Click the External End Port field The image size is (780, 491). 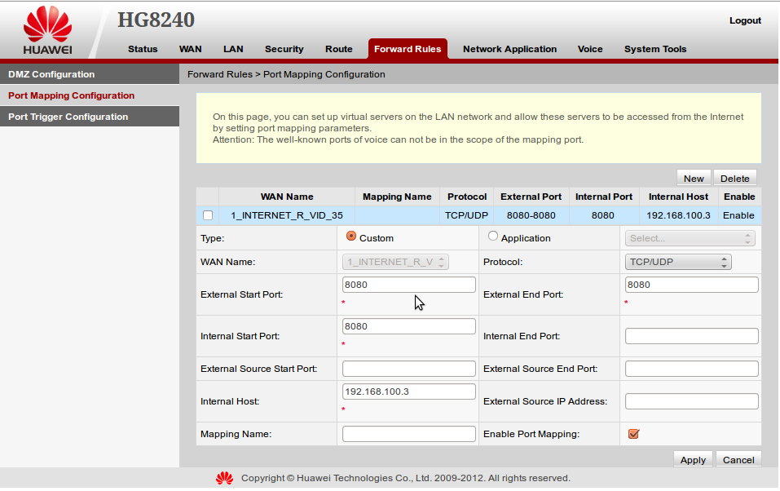point(691,285)
